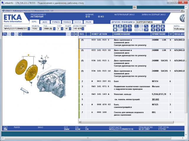This screenshot has width=189, height=141.
Task: Click the split-arrows resize panel icon
Action: pos(76,34)
